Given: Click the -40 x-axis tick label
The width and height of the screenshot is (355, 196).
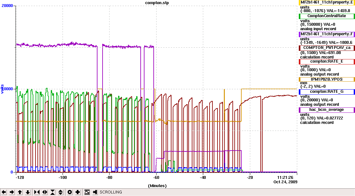Looking at the screenshot, I should [x=203, y=178].
